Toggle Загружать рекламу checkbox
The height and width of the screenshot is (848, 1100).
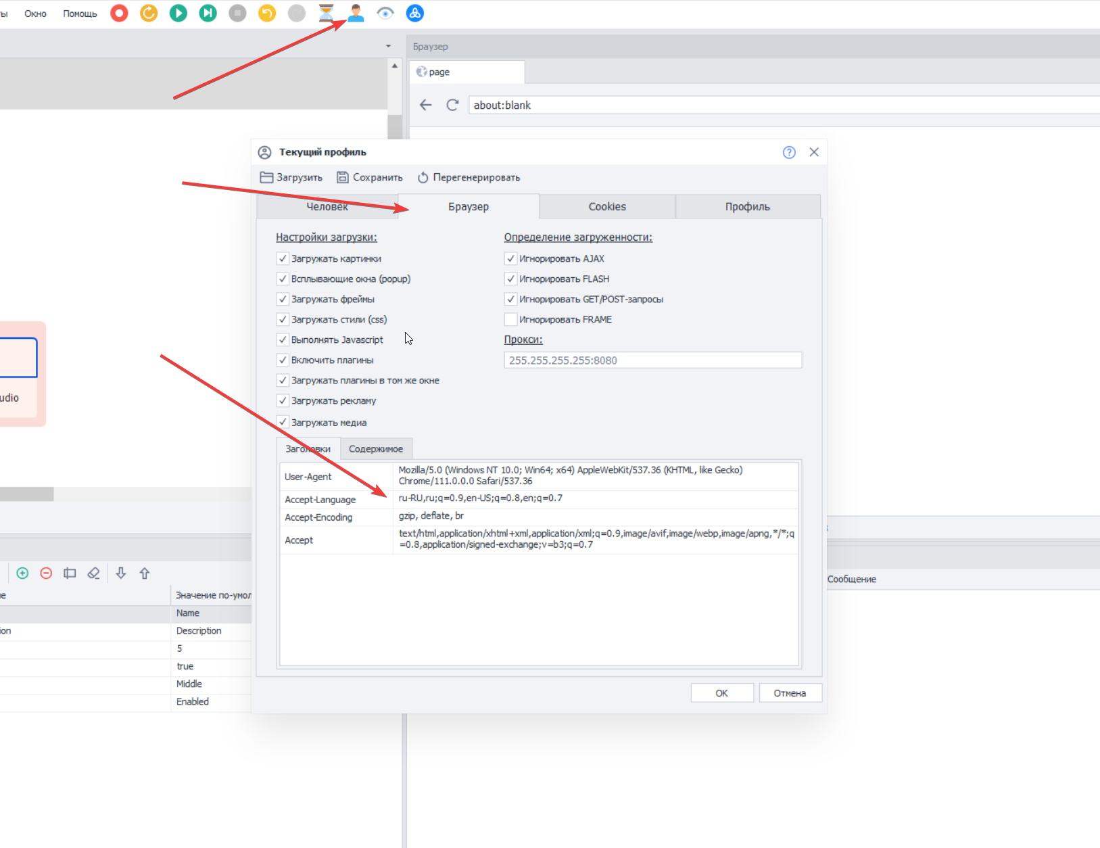283,400
